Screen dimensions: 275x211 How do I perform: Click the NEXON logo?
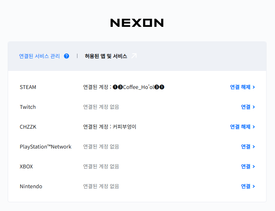tap(137, 23)
